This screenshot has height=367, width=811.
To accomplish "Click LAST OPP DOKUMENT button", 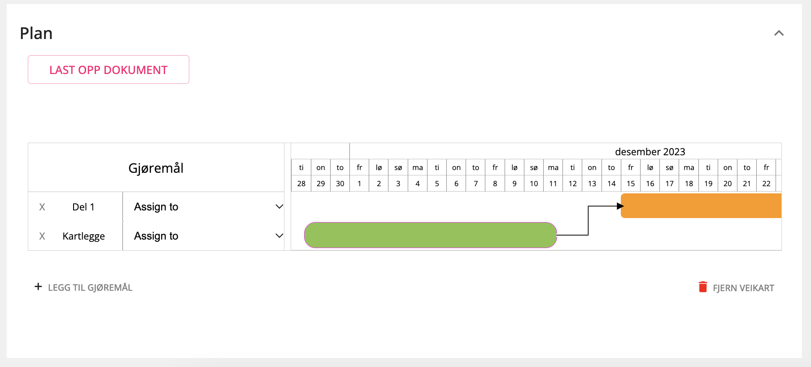I will [x=109, y=70].
